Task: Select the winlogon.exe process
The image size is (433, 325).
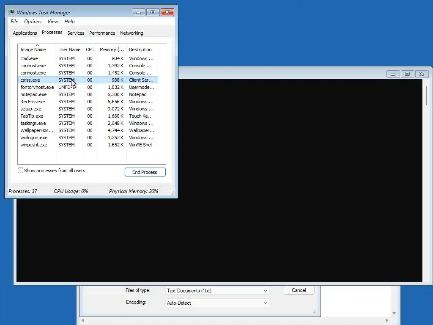Action: 88,138
